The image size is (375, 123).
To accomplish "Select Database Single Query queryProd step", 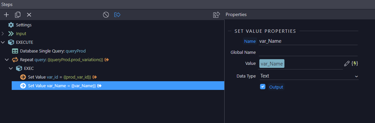I will coord(53,51).
